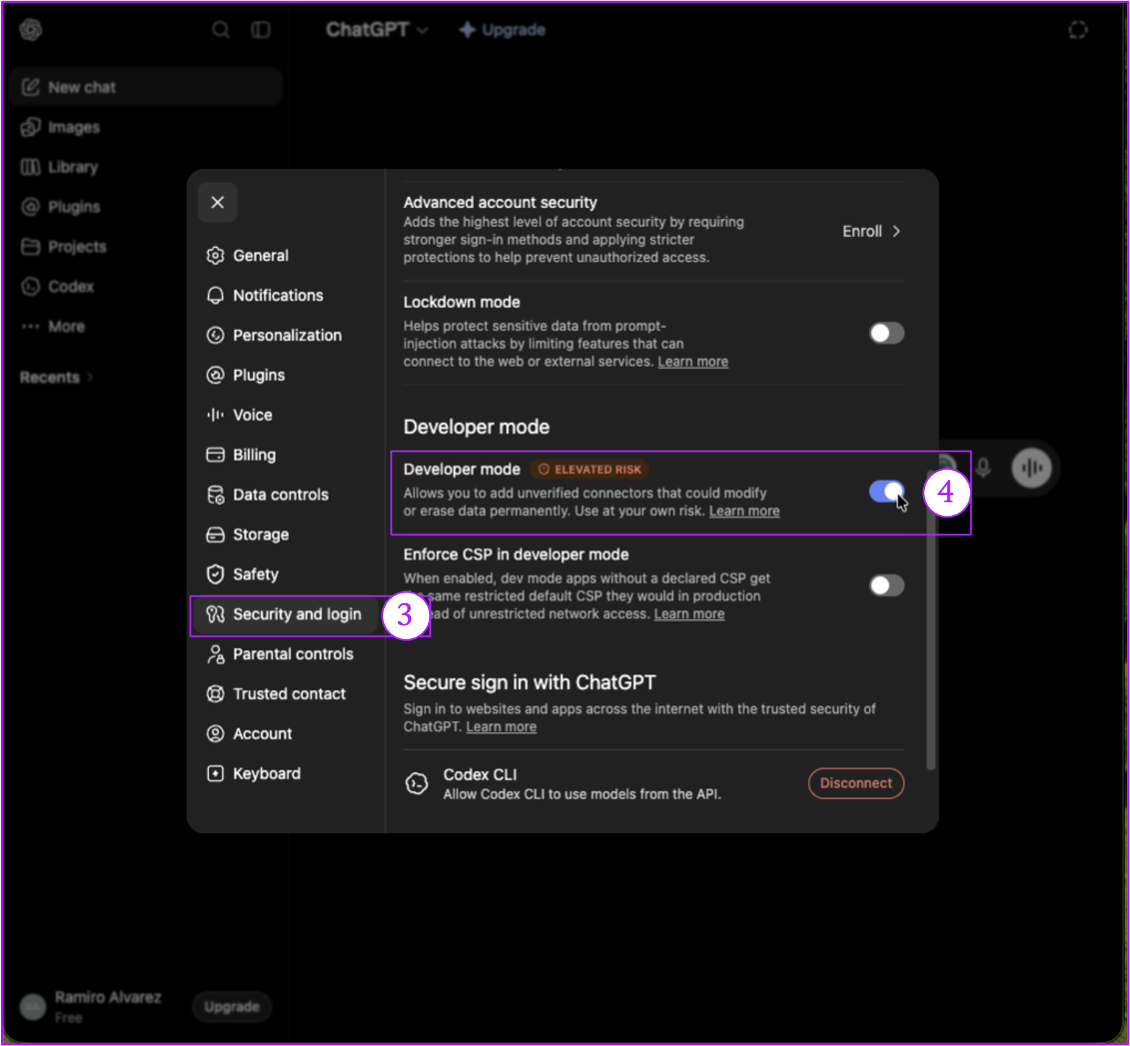
Task: Start a temporary chat via dashed-circle icon
Action: [x=1078, y=30]
